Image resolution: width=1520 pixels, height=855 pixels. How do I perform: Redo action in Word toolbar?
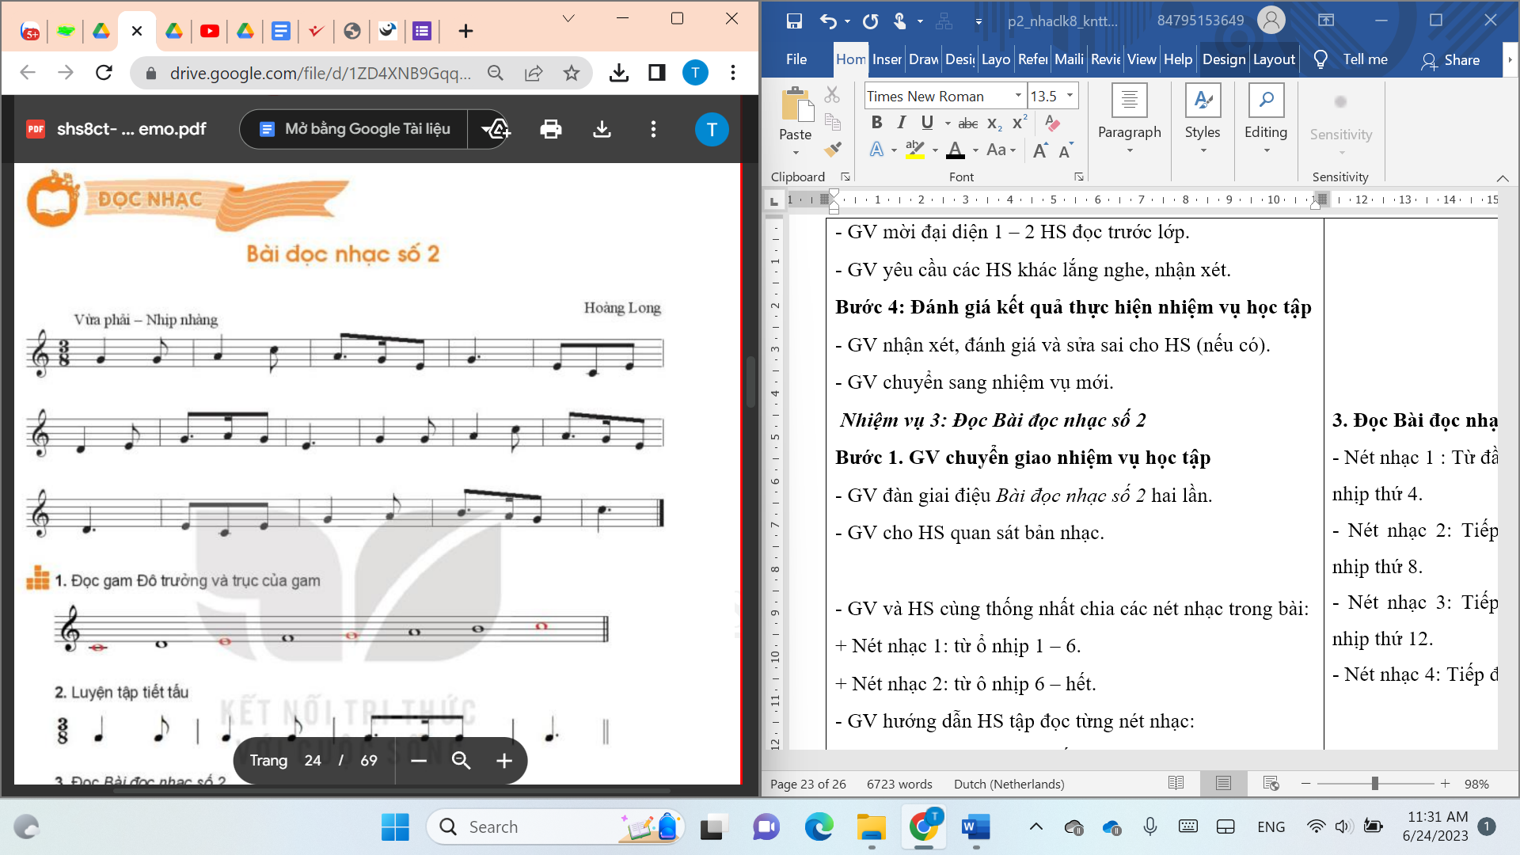pyautogui.click(x=870, y=21)
